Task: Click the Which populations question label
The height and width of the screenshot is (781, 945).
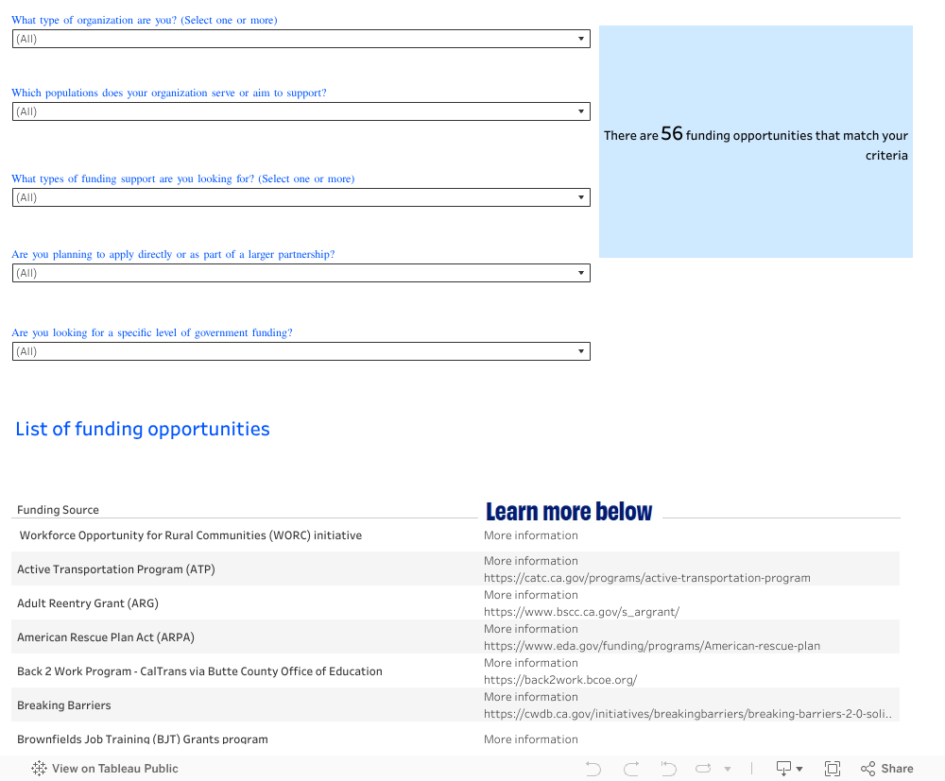Action: (x=169, y=93)
